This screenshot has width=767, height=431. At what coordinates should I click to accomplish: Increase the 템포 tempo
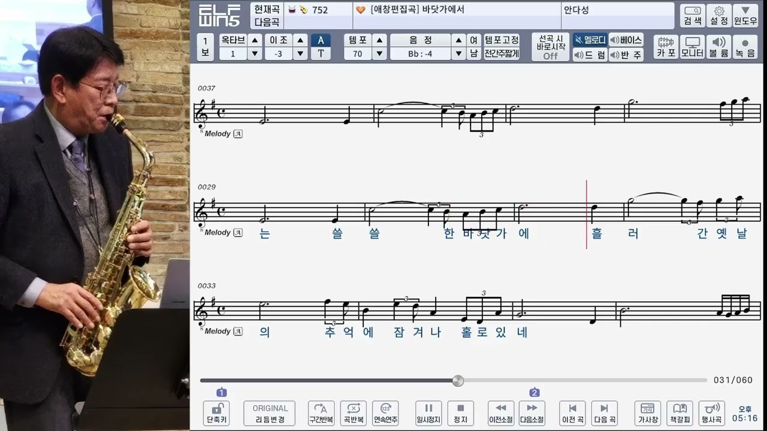[x=379, y=40]
